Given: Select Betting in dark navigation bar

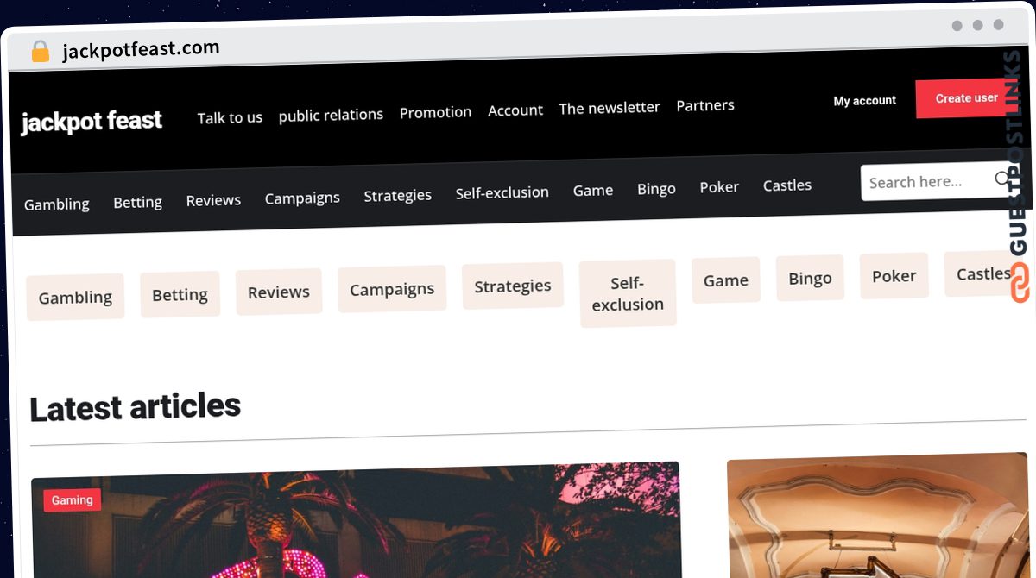Looking at the screenshot, I should pyautogui.click(x=137, y=202).
